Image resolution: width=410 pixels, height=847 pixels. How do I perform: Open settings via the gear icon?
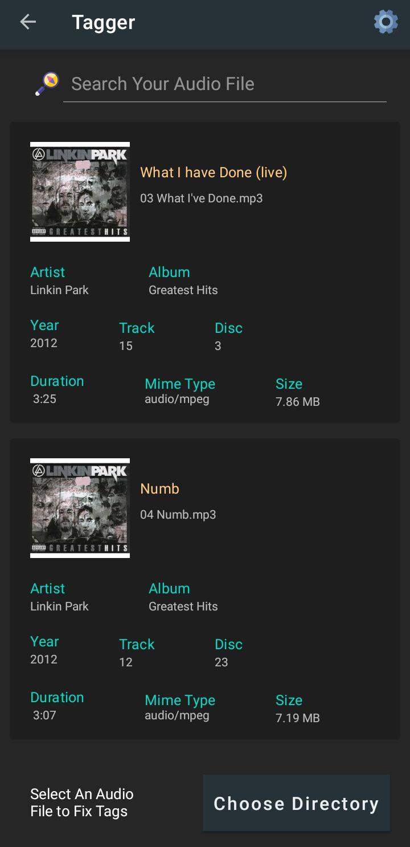(x=386, y=22)
